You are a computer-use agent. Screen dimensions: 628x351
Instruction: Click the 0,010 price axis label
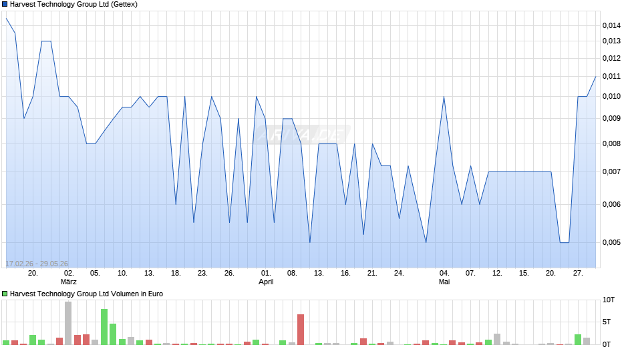(x=611, y=97)
